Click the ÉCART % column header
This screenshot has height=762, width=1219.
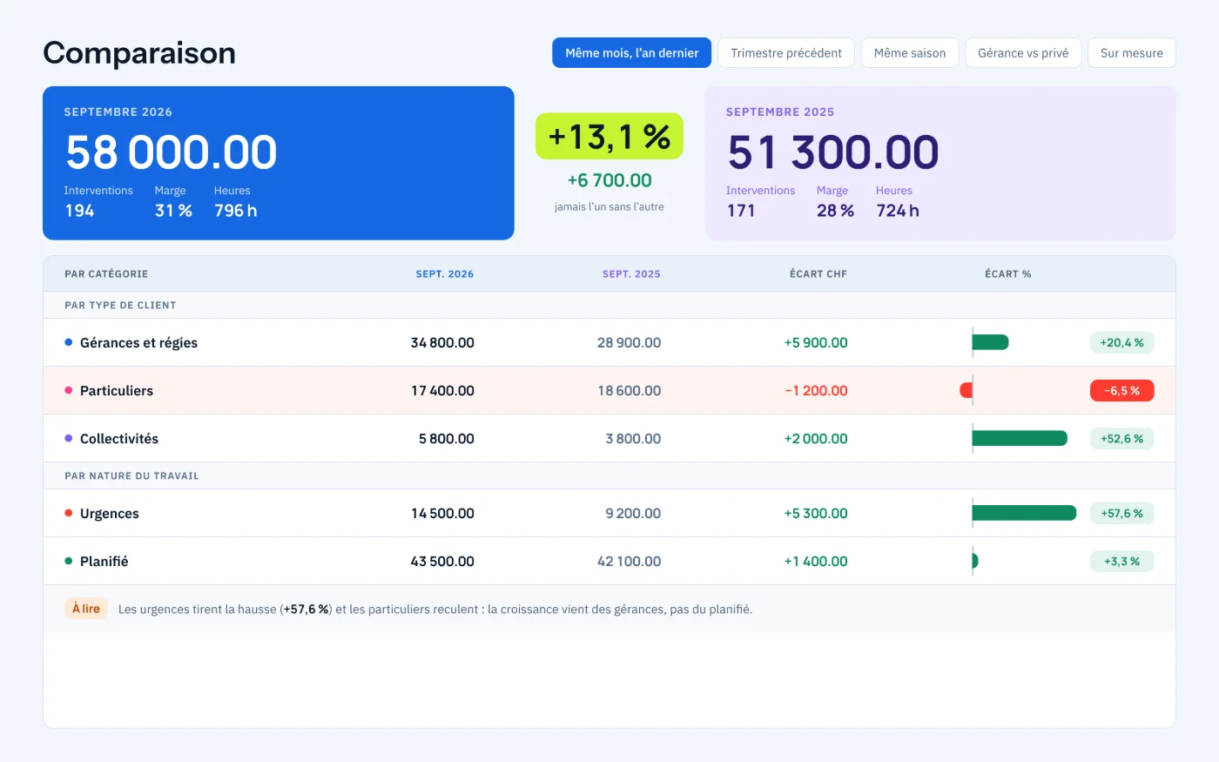(1008, 273)
